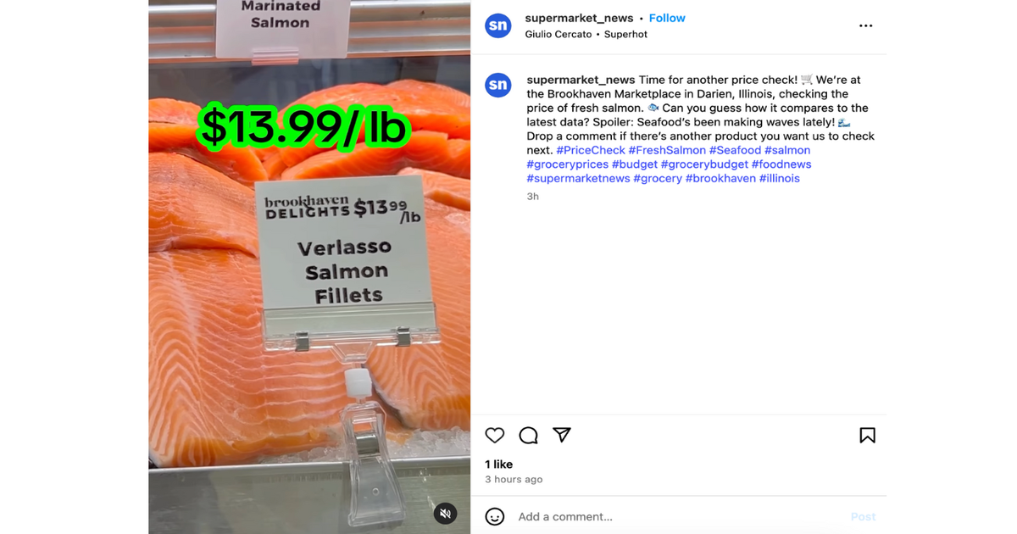Viewport: 1017px width, 534px height.
Task: Like the post with the heart icon
Action: [495, 435]
